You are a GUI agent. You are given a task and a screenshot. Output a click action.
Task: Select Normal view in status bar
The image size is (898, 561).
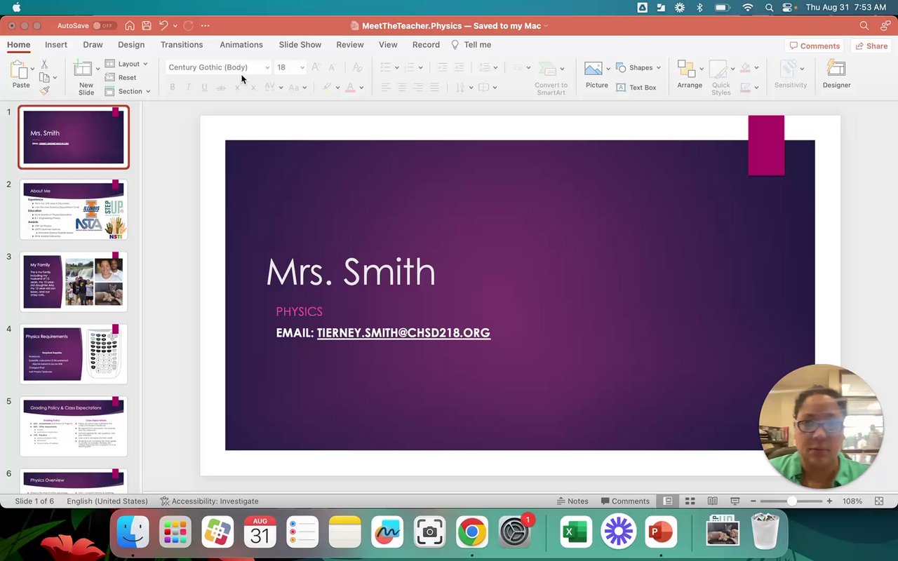(668, 501)
